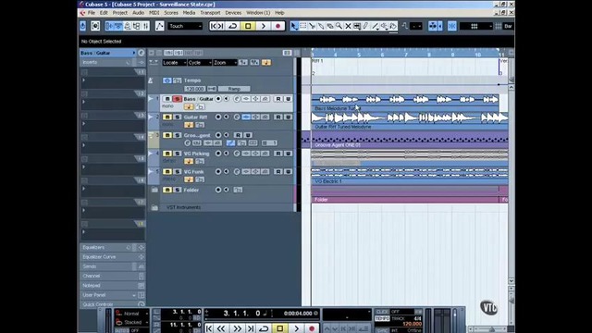Unsolo the Bass / Guitar track
The width and height of the screenshot is (592, 333).
(x=177, y=99)
